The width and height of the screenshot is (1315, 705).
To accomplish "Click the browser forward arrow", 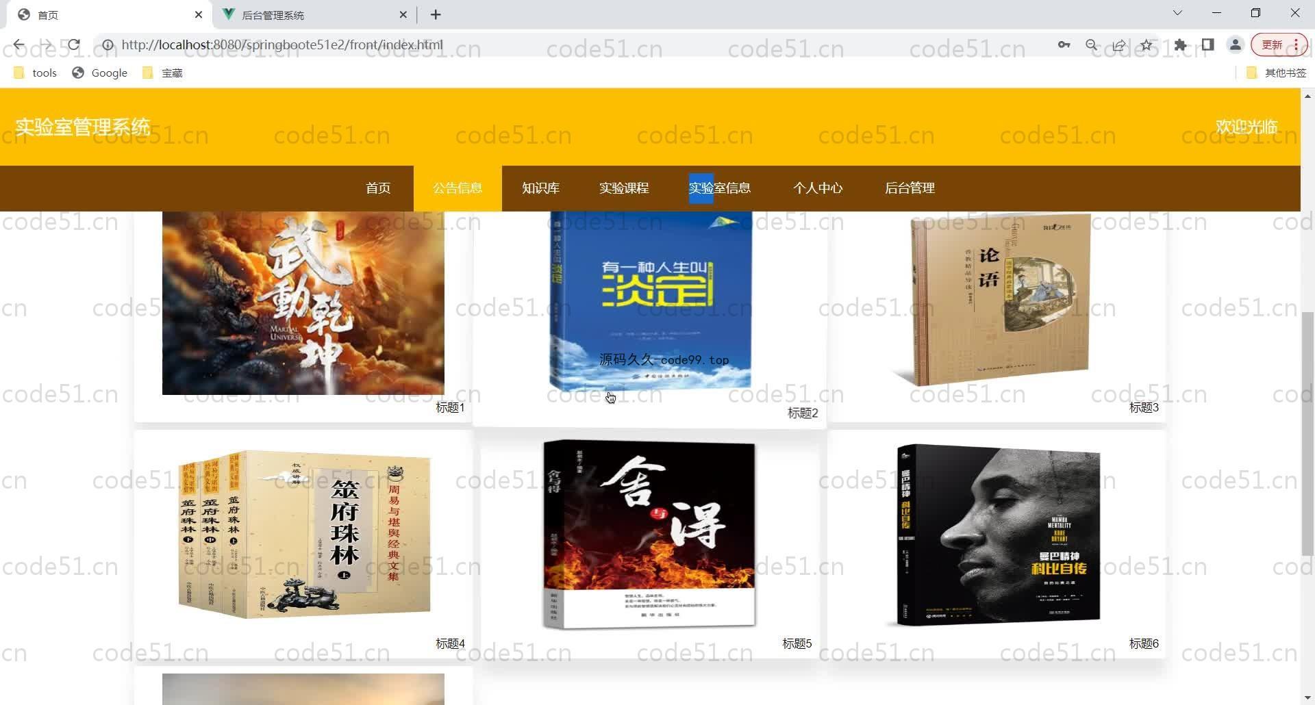I will 46,45.
